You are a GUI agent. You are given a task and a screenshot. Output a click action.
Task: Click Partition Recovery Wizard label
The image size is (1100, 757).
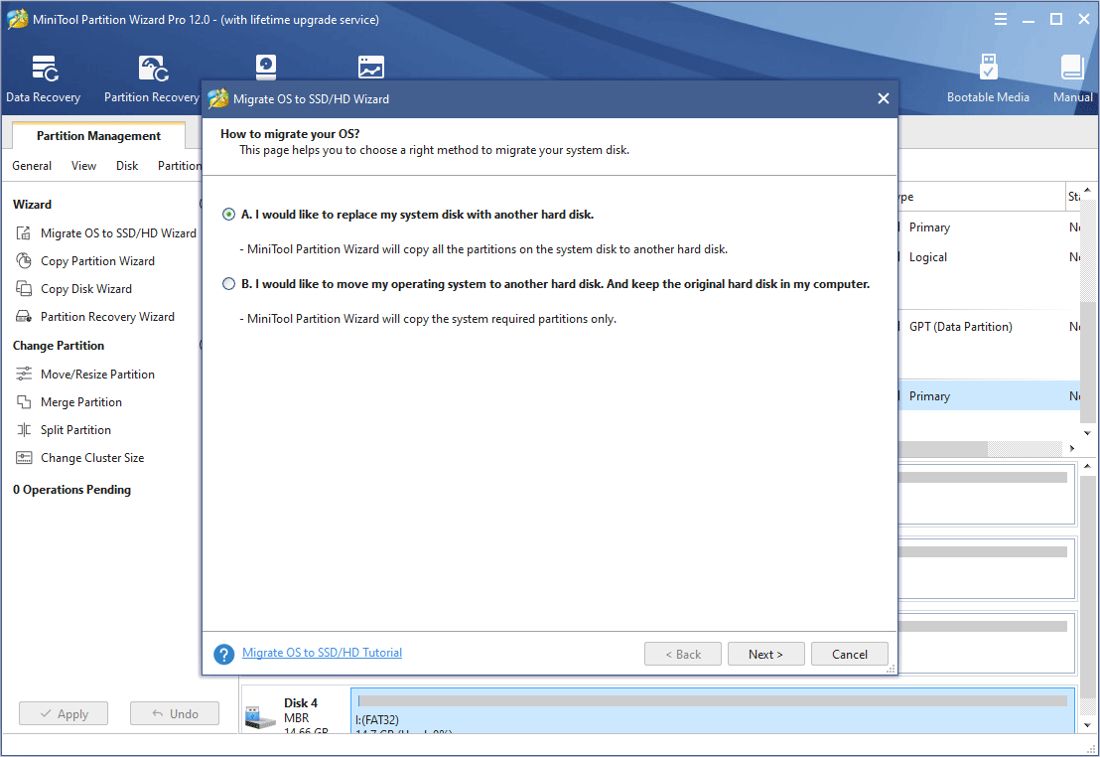click(x=107, y=317)
